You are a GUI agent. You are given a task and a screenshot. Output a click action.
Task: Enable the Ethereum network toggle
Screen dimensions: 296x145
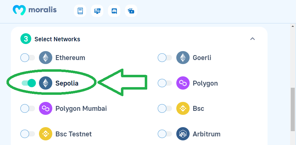[x=28, y=58]
